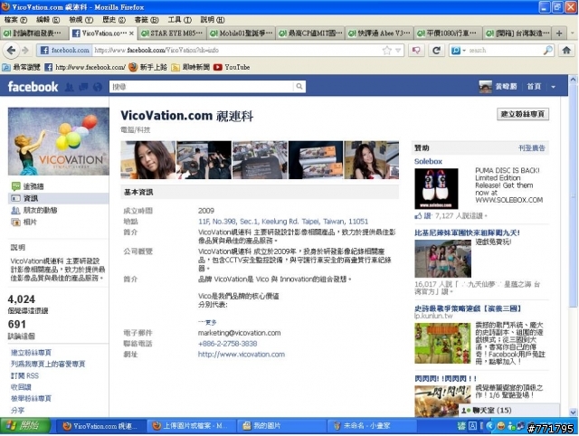Switch to 平價1080行車 tab
The width and height of the screenshot is (579, 436).
coord(449,33)
